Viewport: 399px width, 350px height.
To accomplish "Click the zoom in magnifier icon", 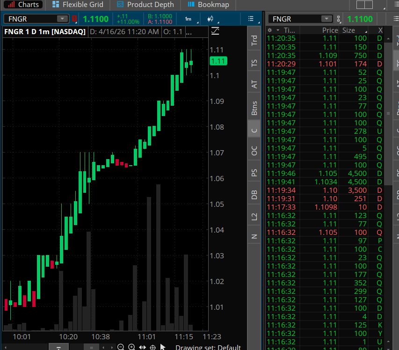I will 131,347.
